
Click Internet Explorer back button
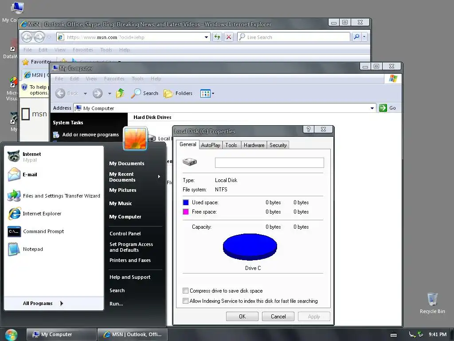(27, 37)
